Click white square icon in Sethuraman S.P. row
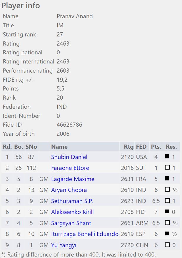 167,201
